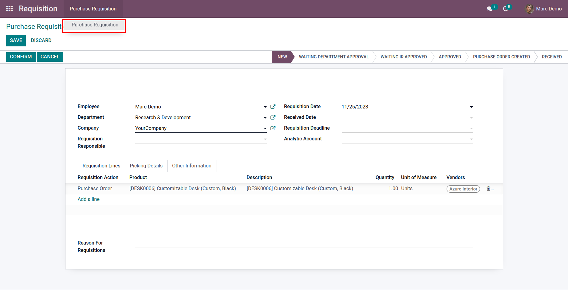Open the conversations chat icon
This screenshot has width=568, height=290.
[x=490, y=9]
